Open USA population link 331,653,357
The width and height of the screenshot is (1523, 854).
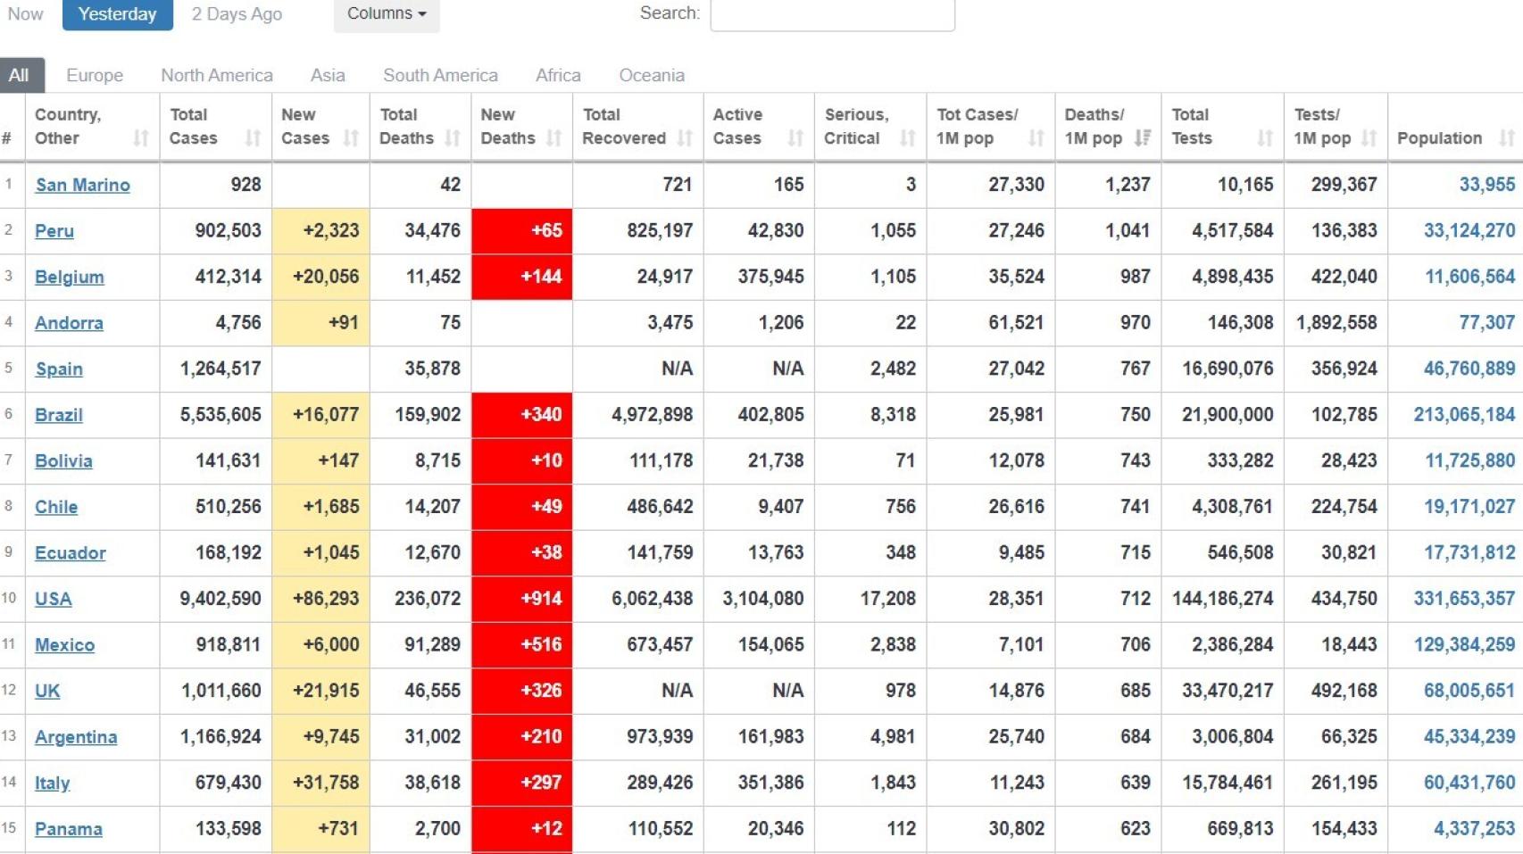pos(1464,599)
